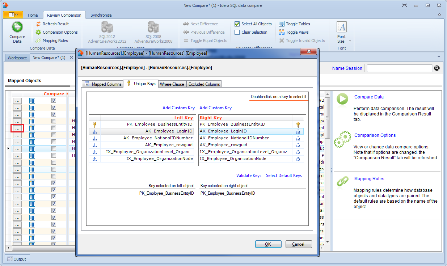Open the Mapped Columns dialog tab
The height and width of the screenshot is (266, 447).
(x=102, y=84)
